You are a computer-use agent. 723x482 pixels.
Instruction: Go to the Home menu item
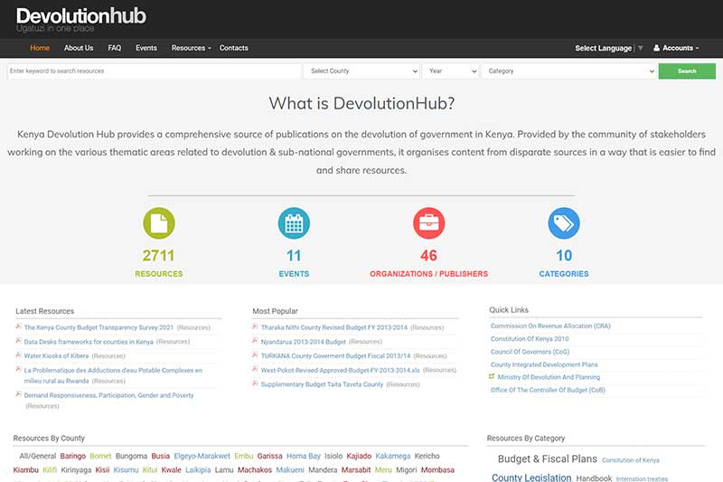(40, 48)
